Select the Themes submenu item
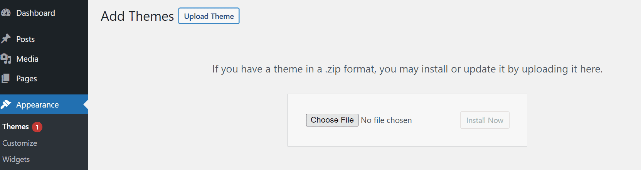 pos(15,126)
